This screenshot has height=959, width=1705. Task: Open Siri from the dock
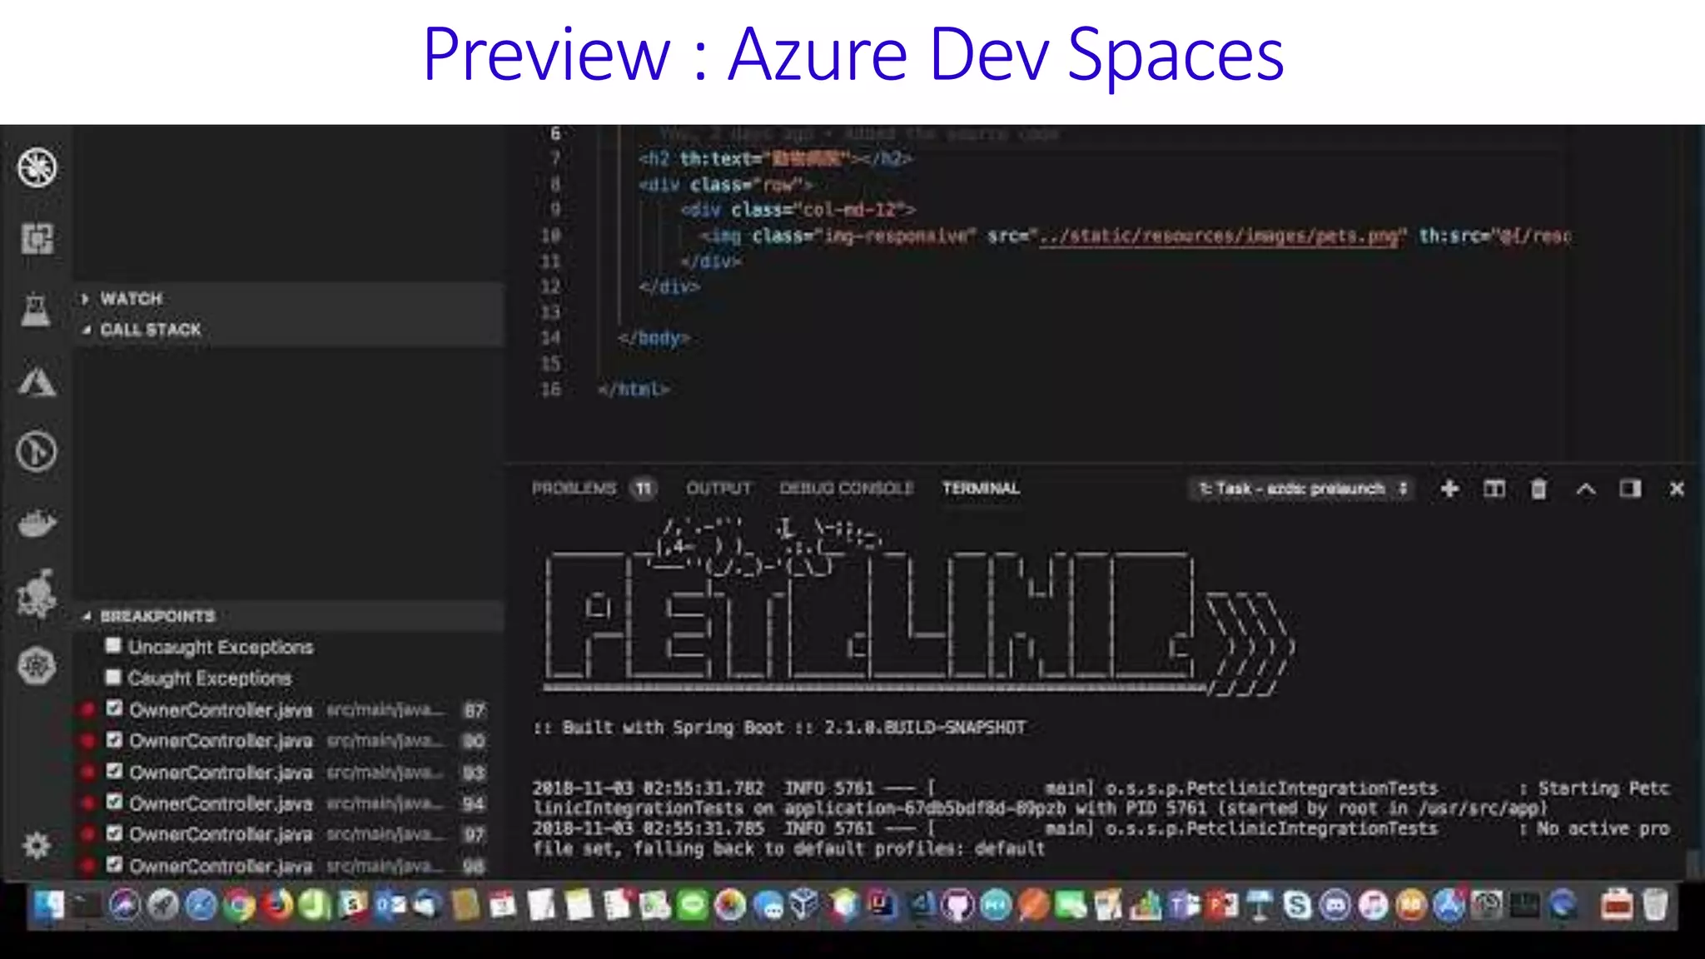pyautogui.click(x=124, y=906)
